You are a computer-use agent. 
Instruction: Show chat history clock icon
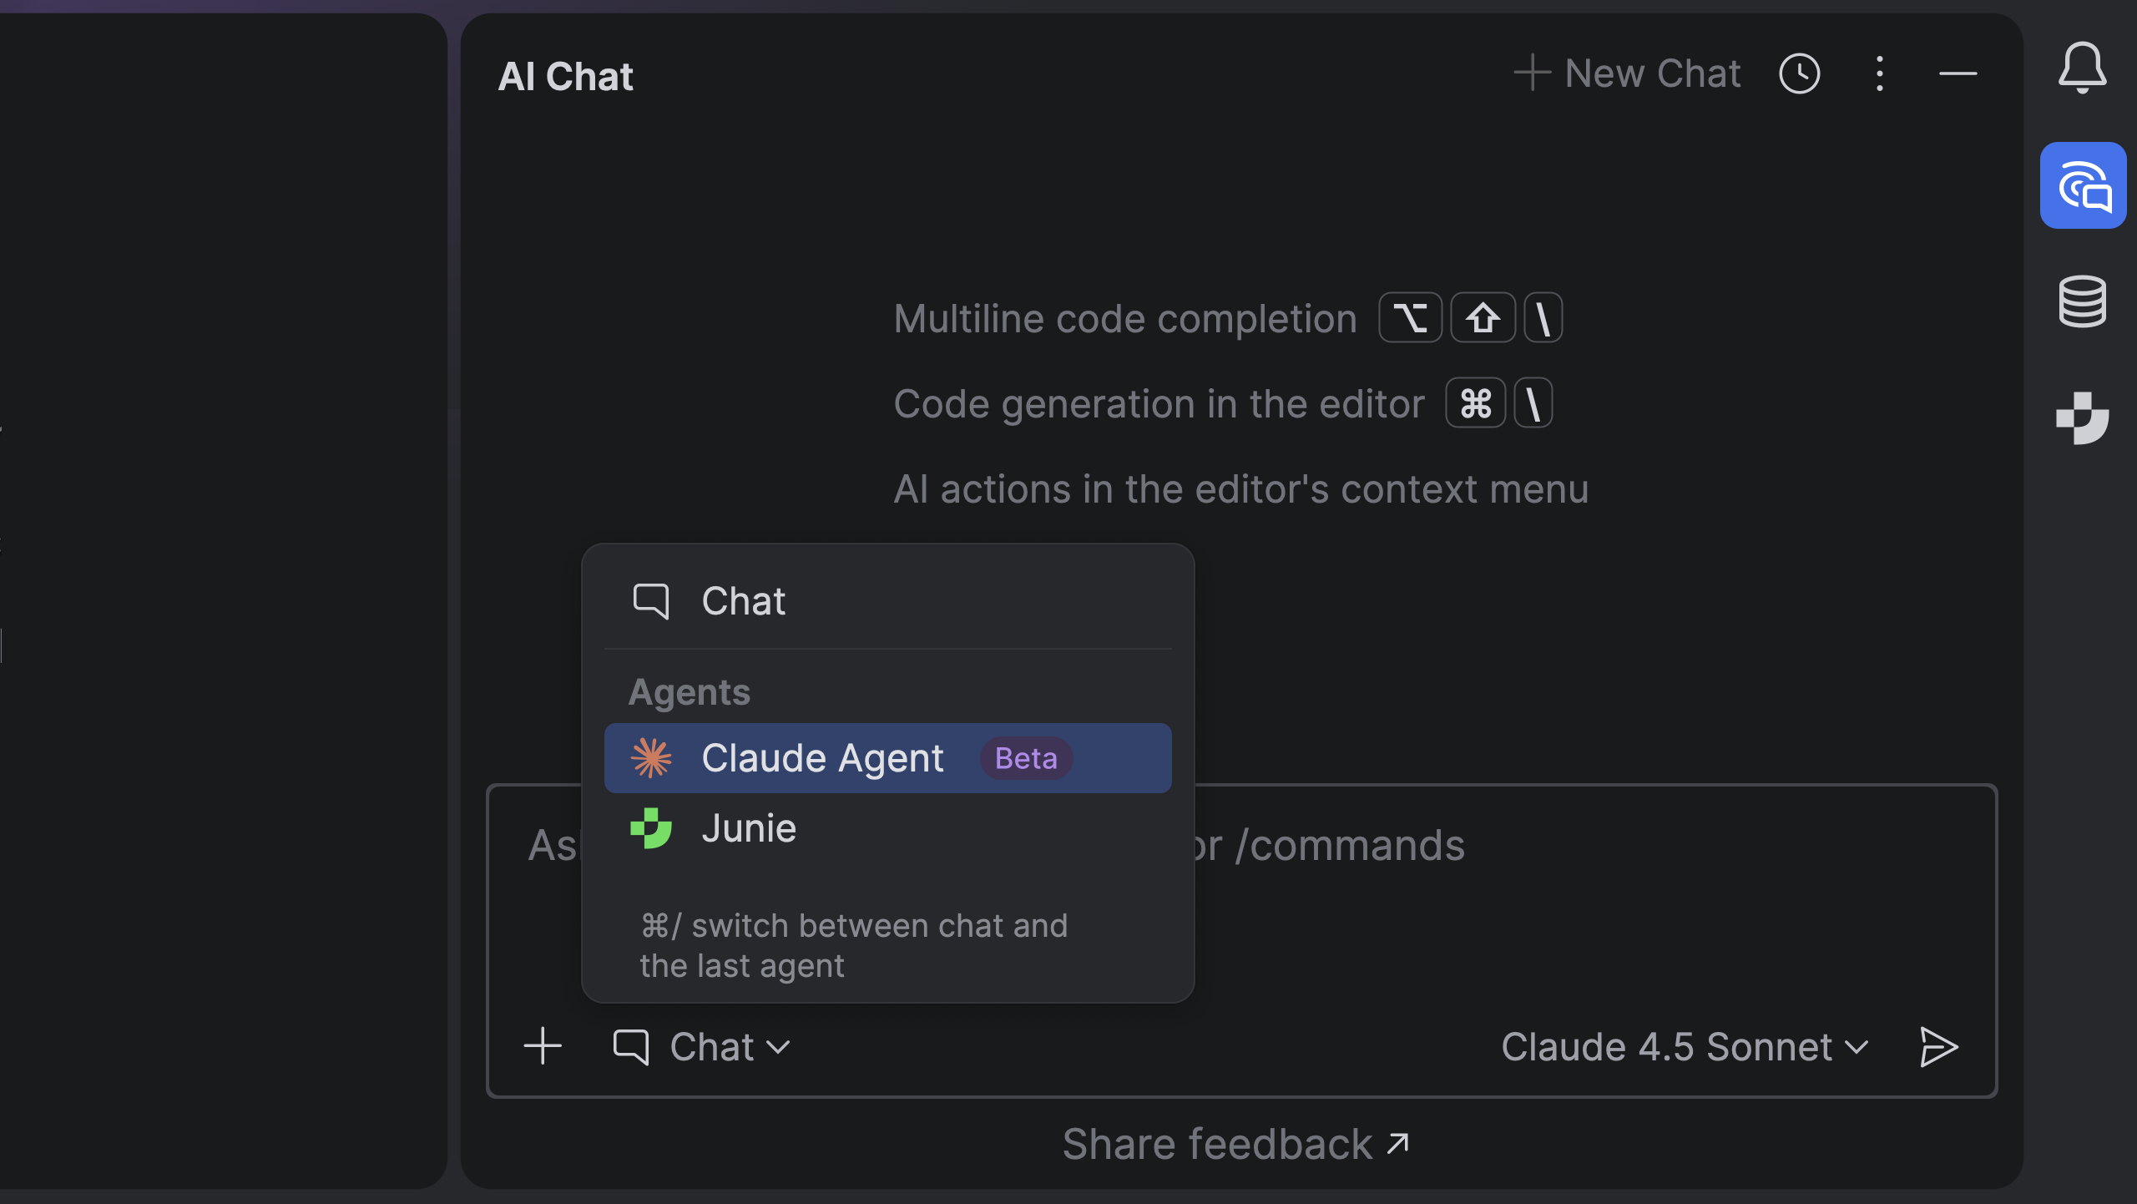click(x=1799, y=74)
